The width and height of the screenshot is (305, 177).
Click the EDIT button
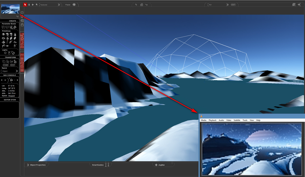(x=233, y=5)
